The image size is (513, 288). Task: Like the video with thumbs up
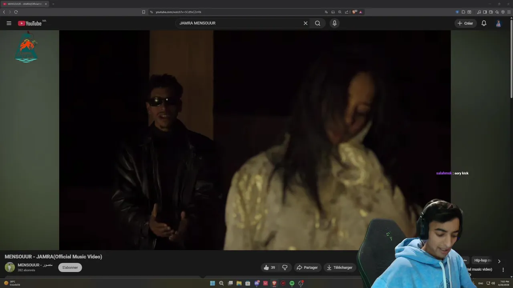point(270,268)
